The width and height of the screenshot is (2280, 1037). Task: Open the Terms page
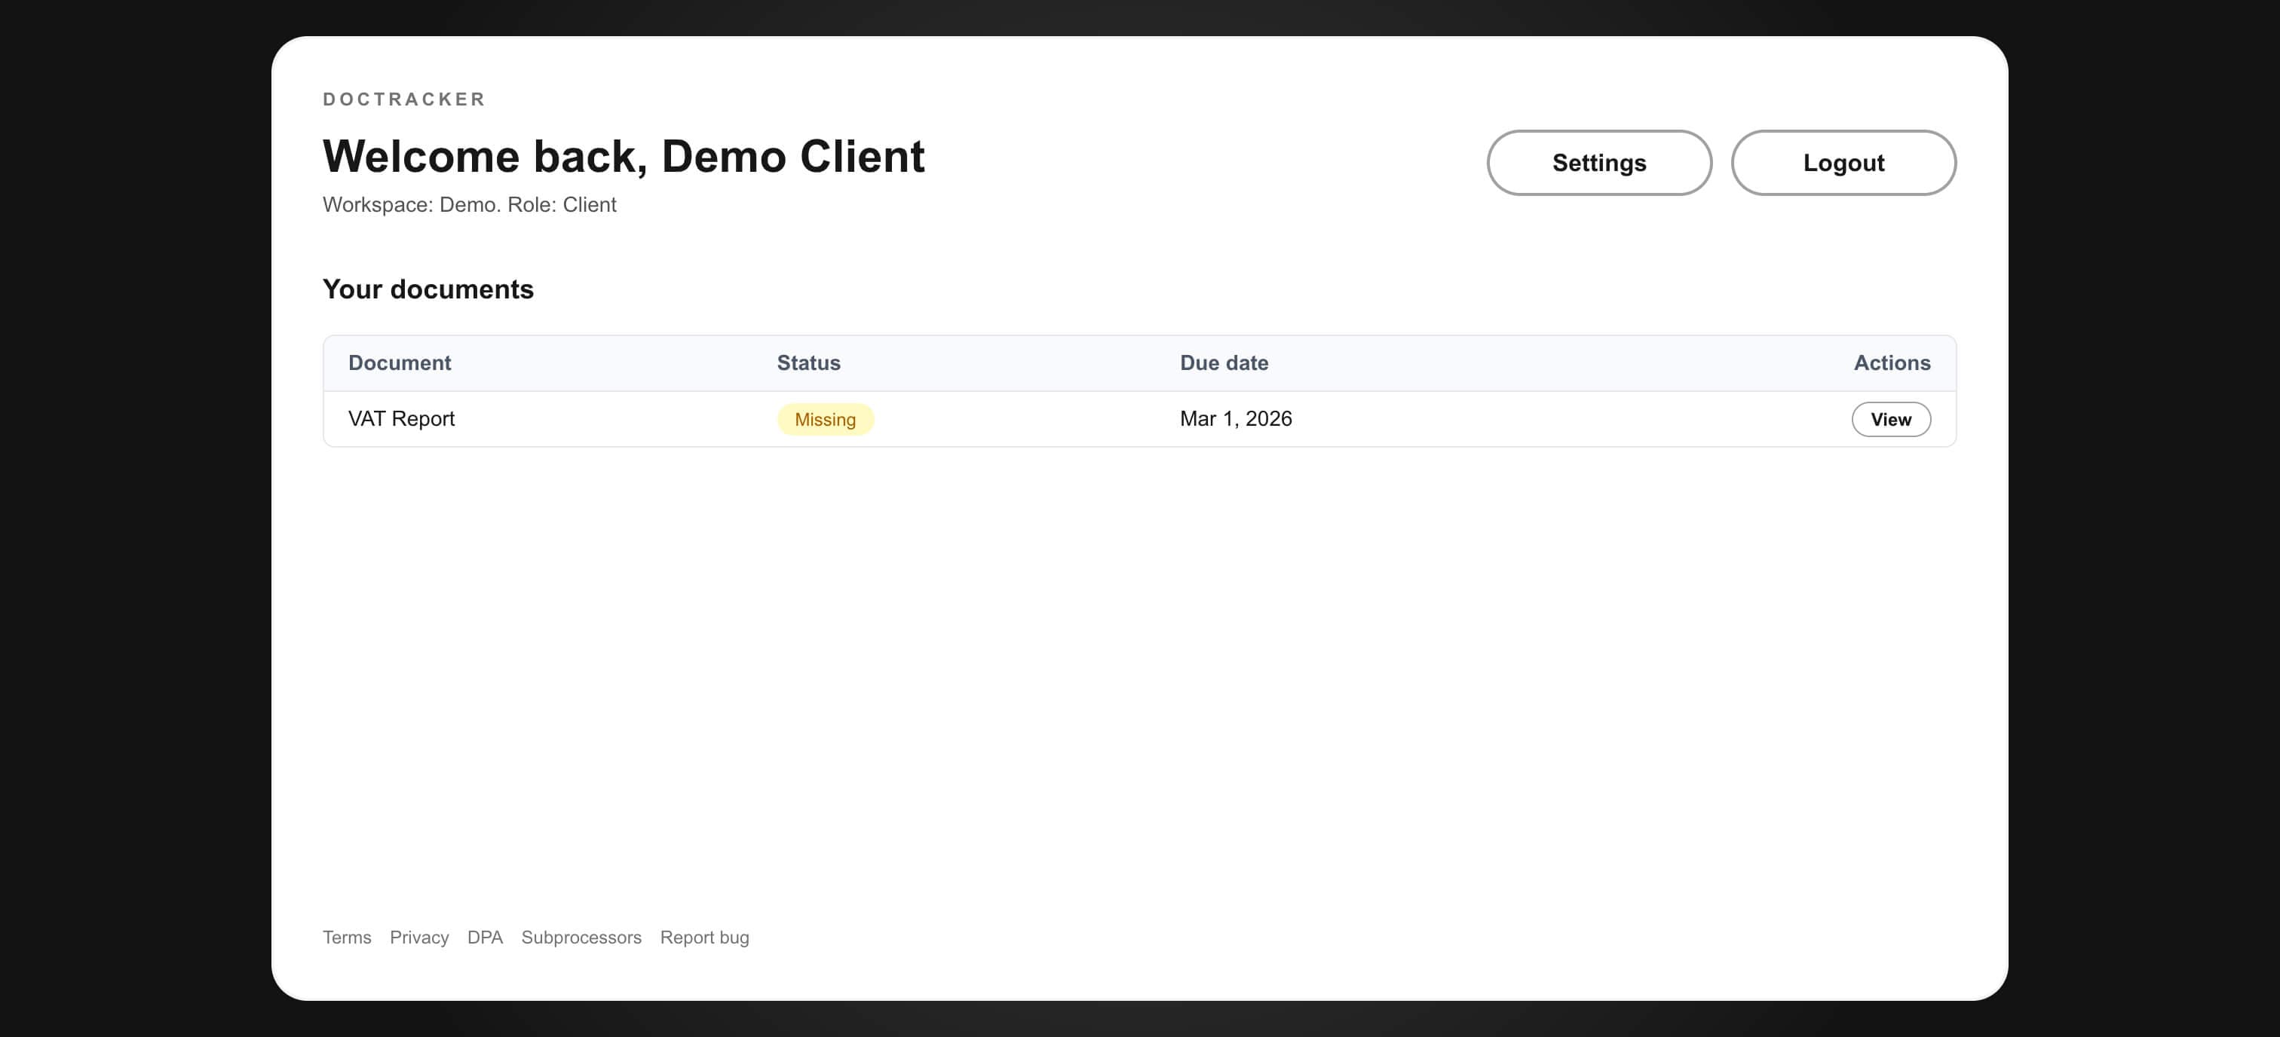click(x=346, y=937)
